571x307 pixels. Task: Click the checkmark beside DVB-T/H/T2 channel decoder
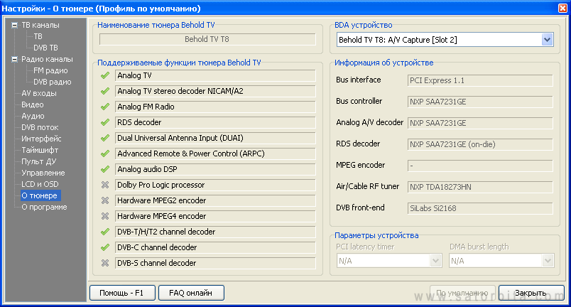click(x=105, y=232)
